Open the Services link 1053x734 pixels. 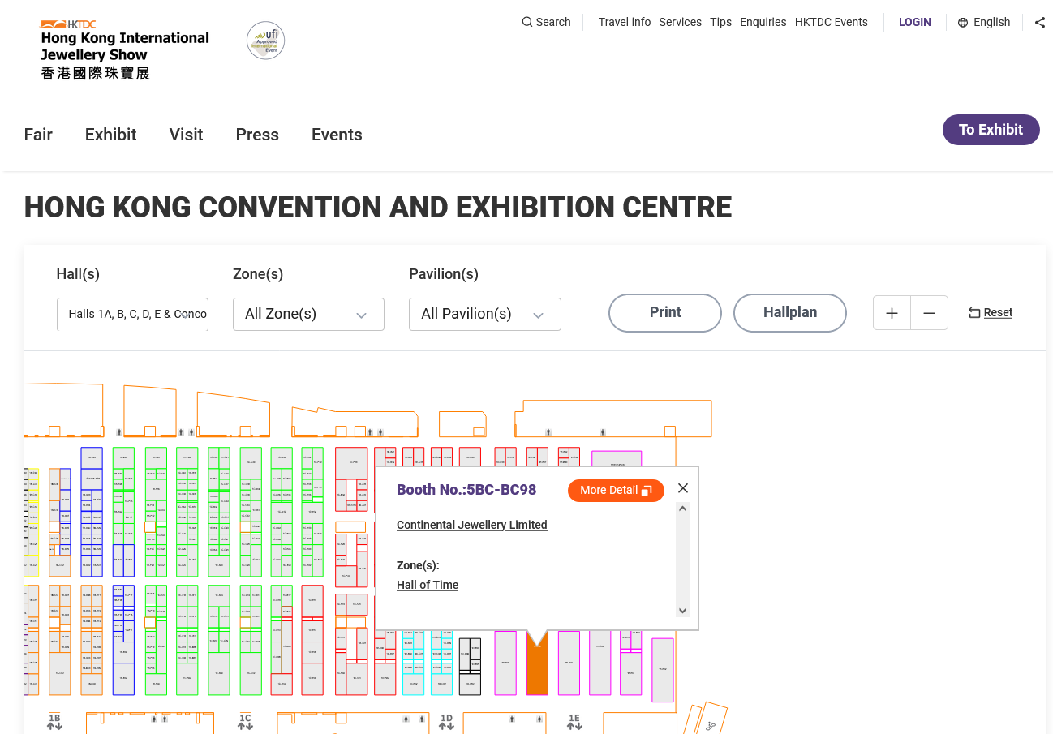(680, 22)
